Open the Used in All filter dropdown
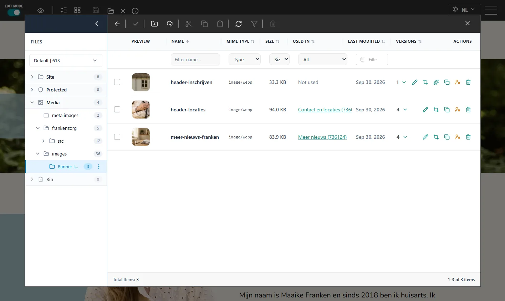This screenshot has width=505, height=301. click(x=323, y=59)
